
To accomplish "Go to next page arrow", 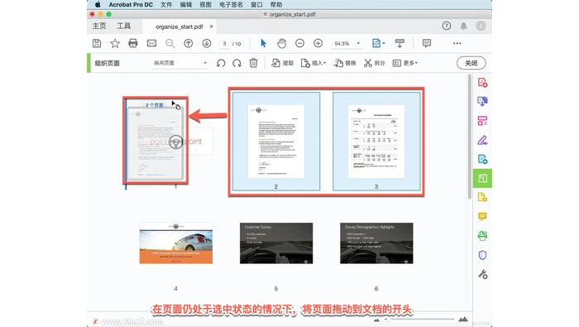I will coord(207,43).
